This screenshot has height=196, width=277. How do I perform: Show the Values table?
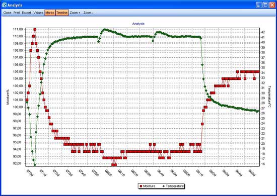click(x=38, y=13)
